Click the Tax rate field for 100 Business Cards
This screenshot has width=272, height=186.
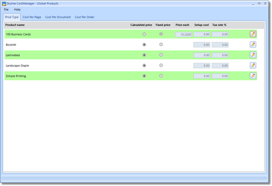tap(220, 34)
